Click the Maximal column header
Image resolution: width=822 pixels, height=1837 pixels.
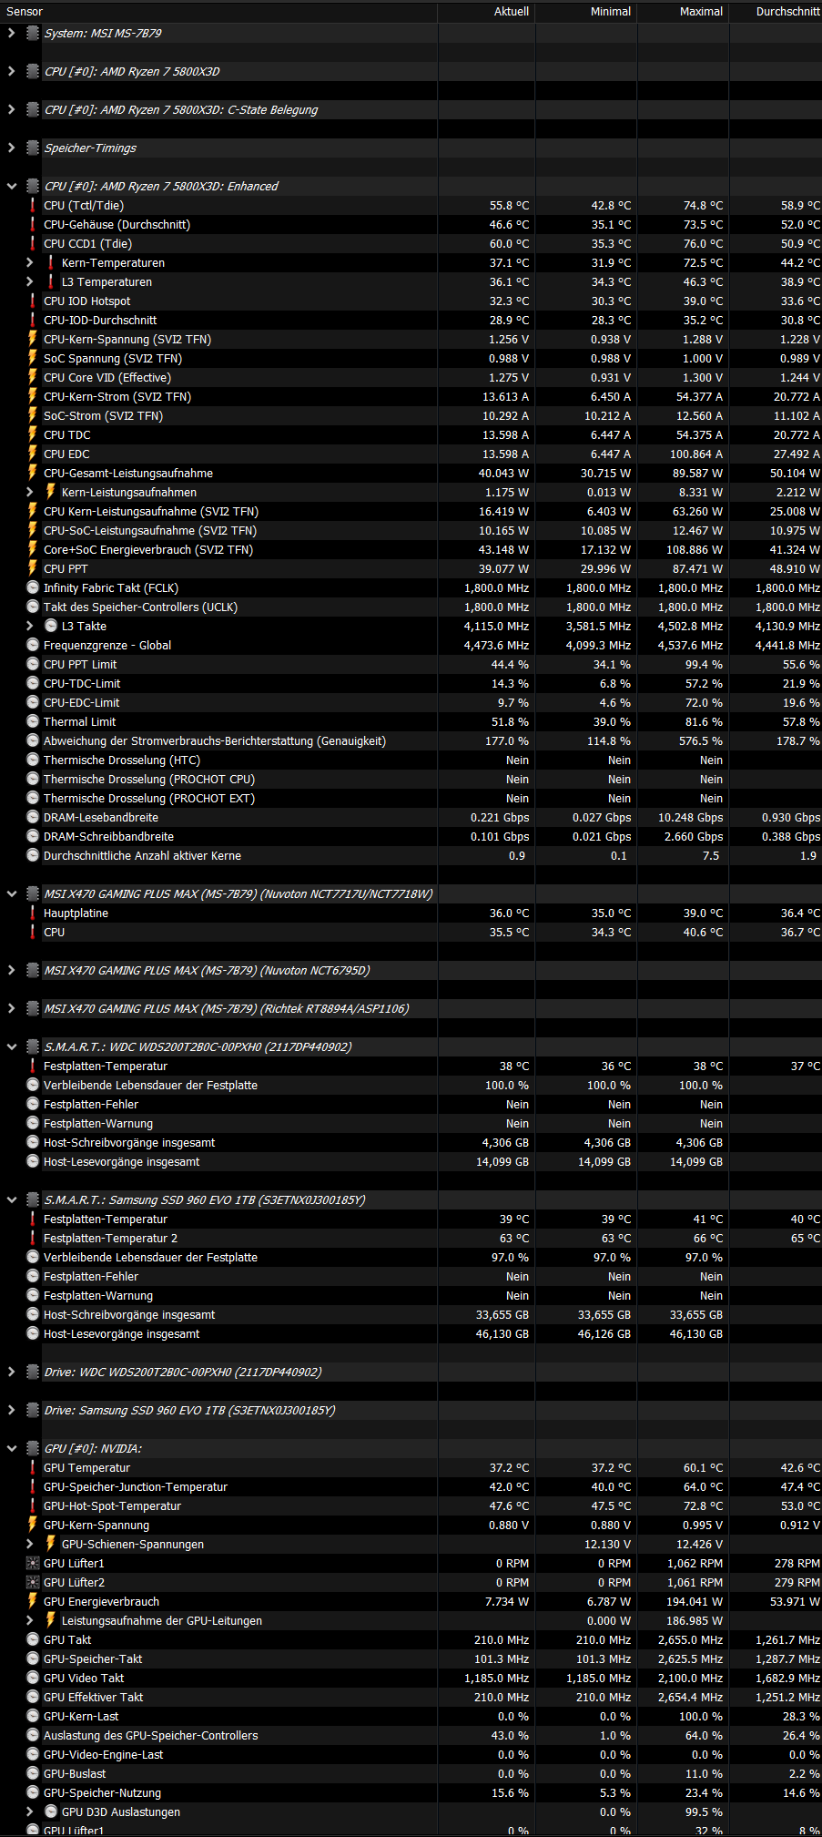(683, 12)
